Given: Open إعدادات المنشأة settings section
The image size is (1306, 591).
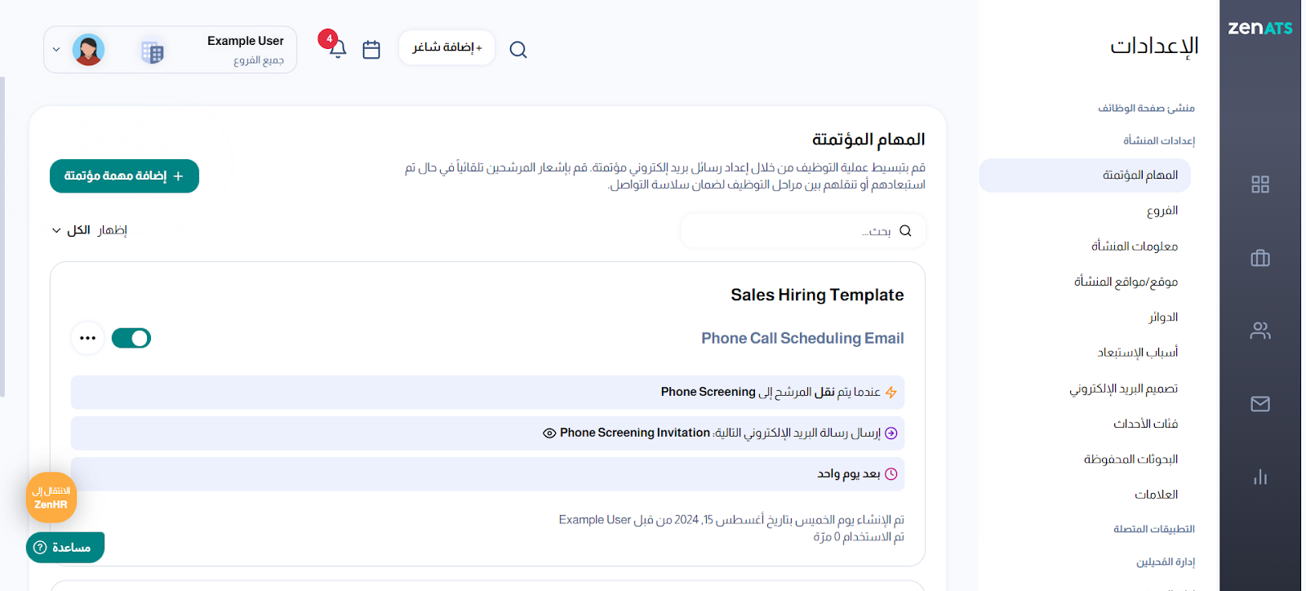Looking at the screenshot, I should tap(1159, 140).
